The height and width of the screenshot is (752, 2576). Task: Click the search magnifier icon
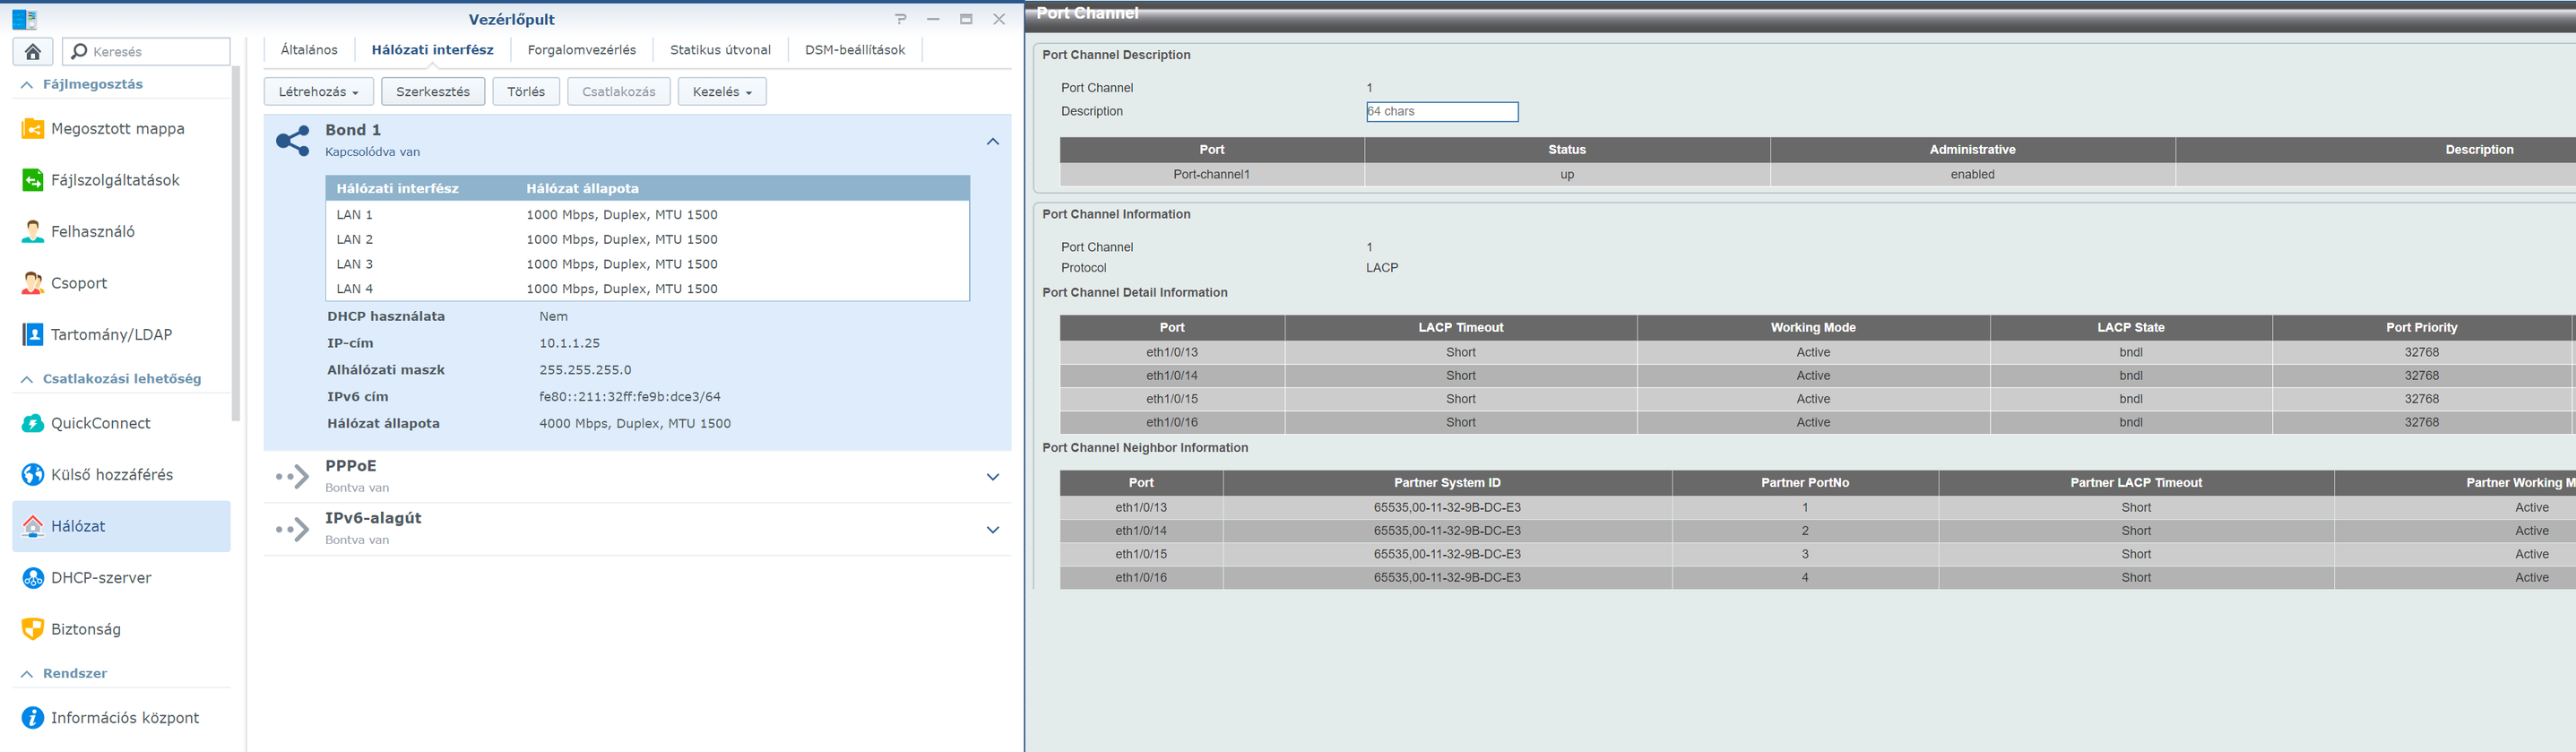[79, 51]
